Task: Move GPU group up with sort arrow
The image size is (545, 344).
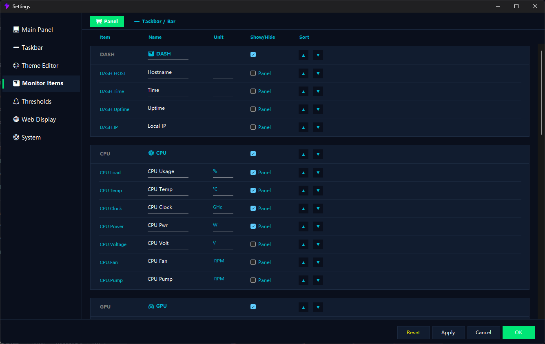Action: coord(304,307)
